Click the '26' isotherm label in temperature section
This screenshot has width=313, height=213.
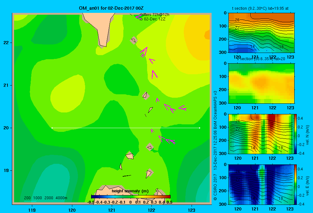237,20
